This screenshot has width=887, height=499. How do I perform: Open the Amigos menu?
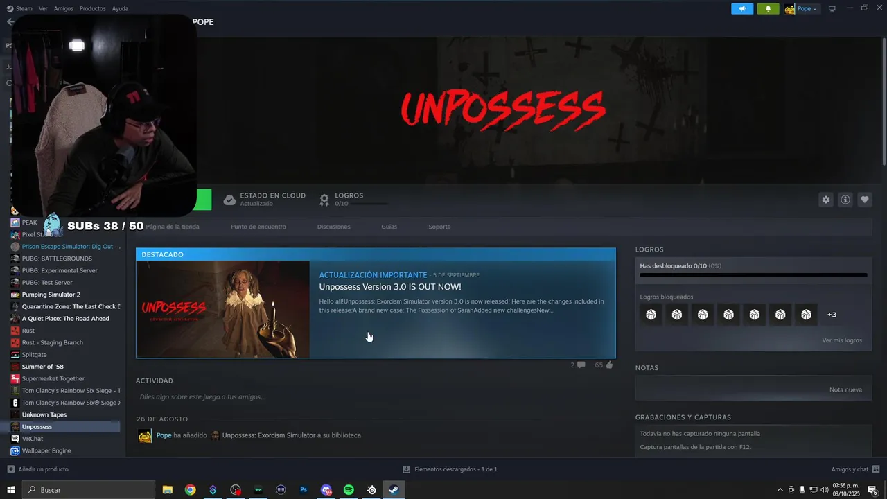[x=63, y=8]
